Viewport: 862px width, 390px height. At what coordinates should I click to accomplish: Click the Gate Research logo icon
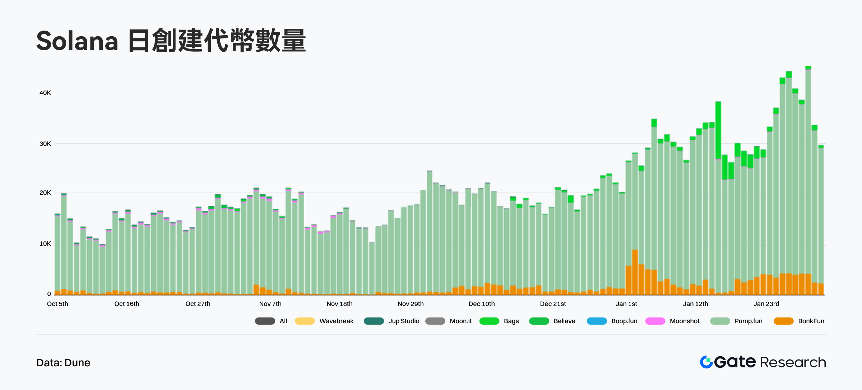(706, 362)
